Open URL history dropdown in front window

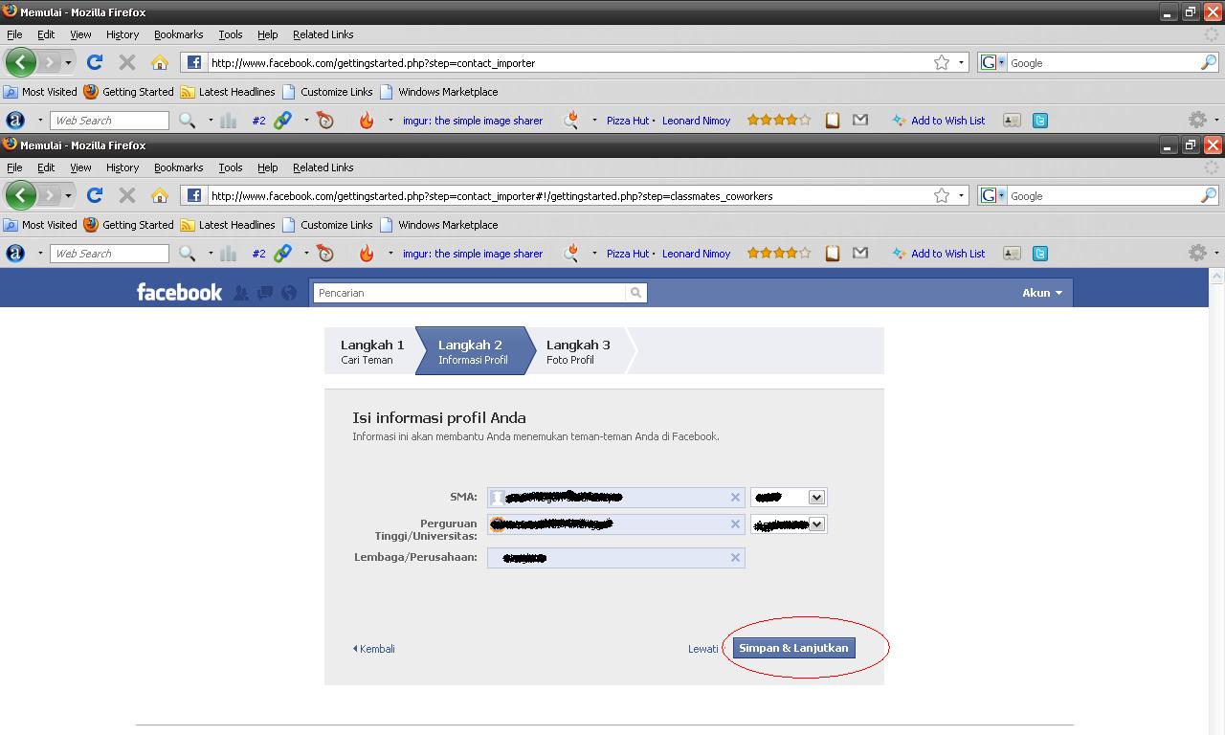click(961, 195)
